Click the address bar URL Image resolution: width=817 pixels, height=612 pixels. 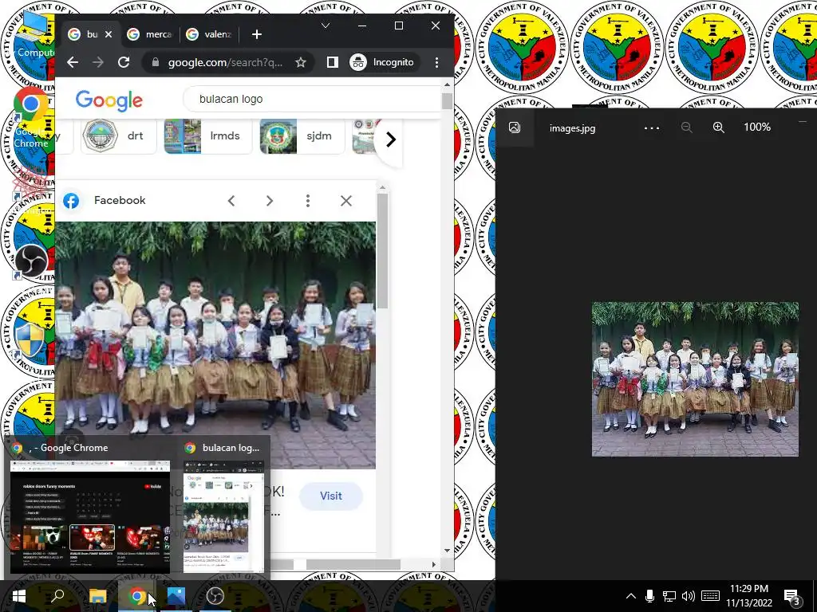pos(225,62)
